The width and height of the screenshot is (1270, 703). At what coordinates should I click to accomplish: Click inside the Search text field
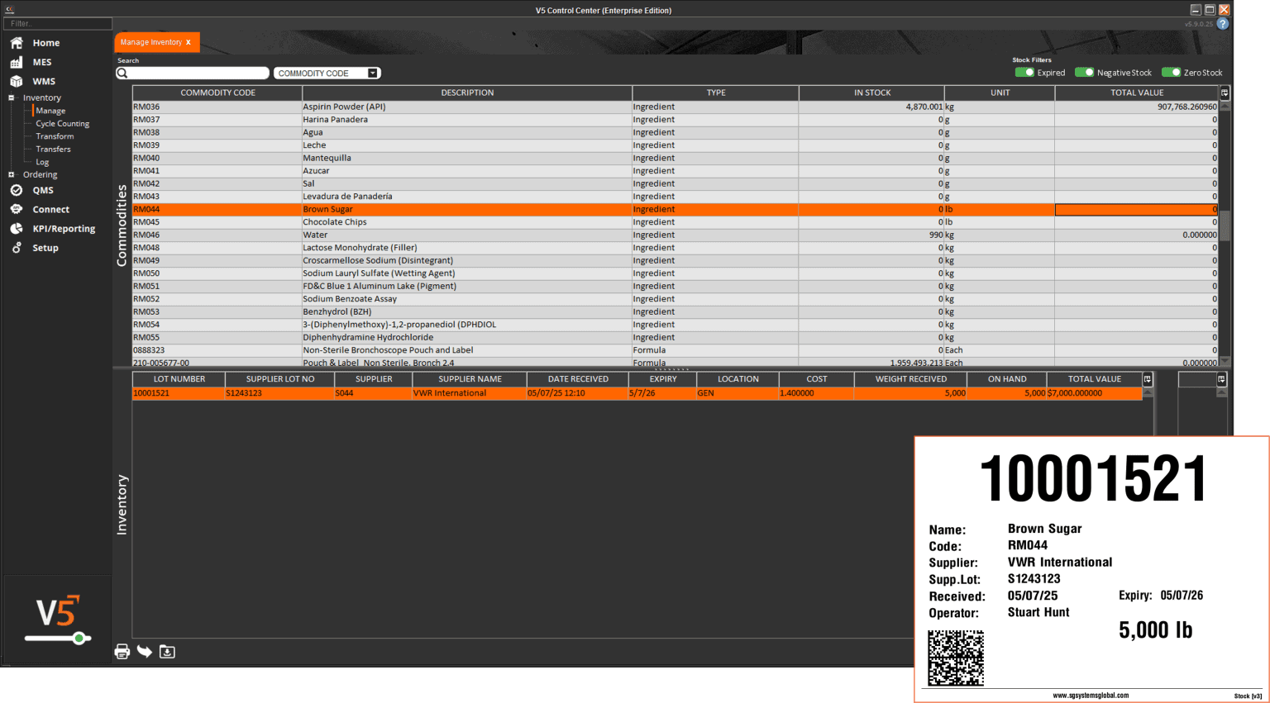tap(198, 73)
